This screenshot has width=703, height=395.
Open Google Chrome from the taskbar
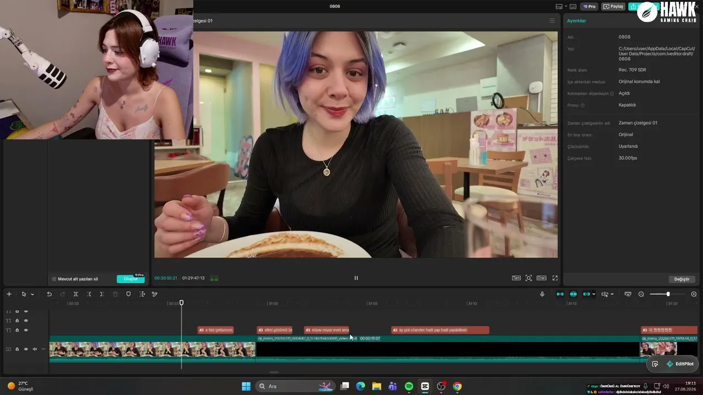click(x=457, y=386)
